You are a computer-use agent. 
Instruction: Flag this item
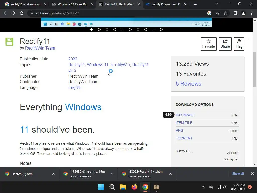239,44
